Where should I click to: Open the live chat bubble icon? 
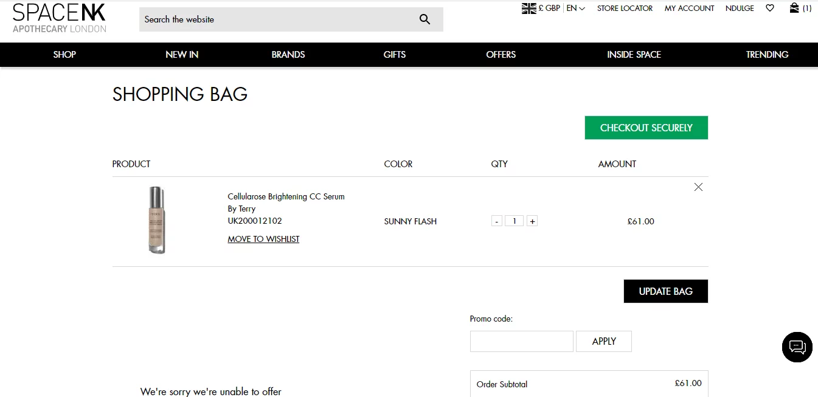tap(797, 347)
